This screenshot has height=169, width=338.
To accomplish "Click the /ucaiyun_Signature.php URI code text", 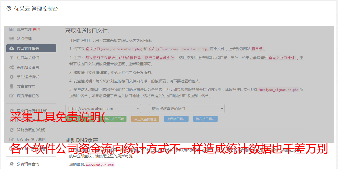I will tap(278, 90).
